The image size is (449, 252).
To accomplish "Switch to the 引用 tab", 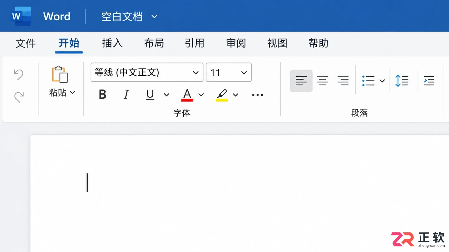I will [195, 43].
